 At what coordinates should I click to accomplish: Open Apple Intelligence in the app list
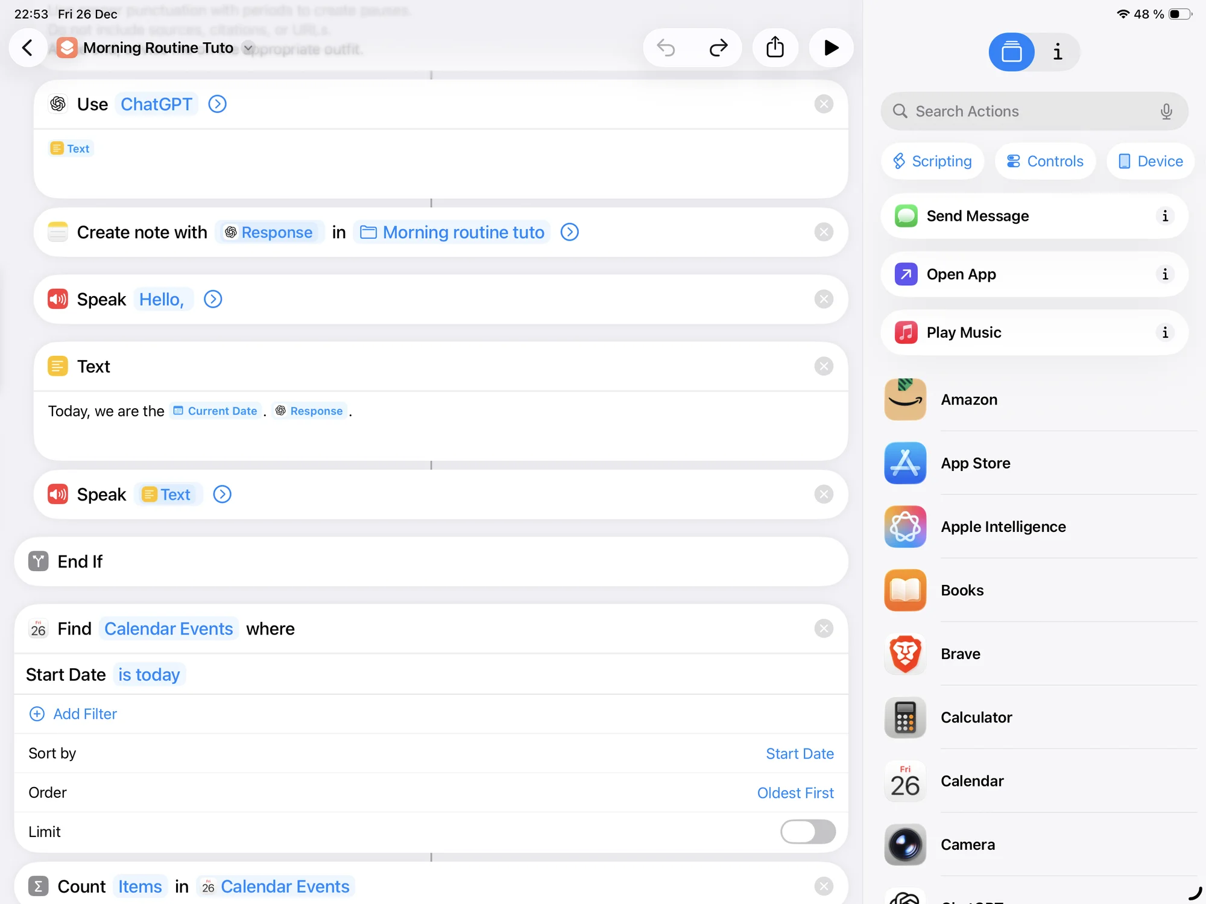click(x=1003, y=526)
